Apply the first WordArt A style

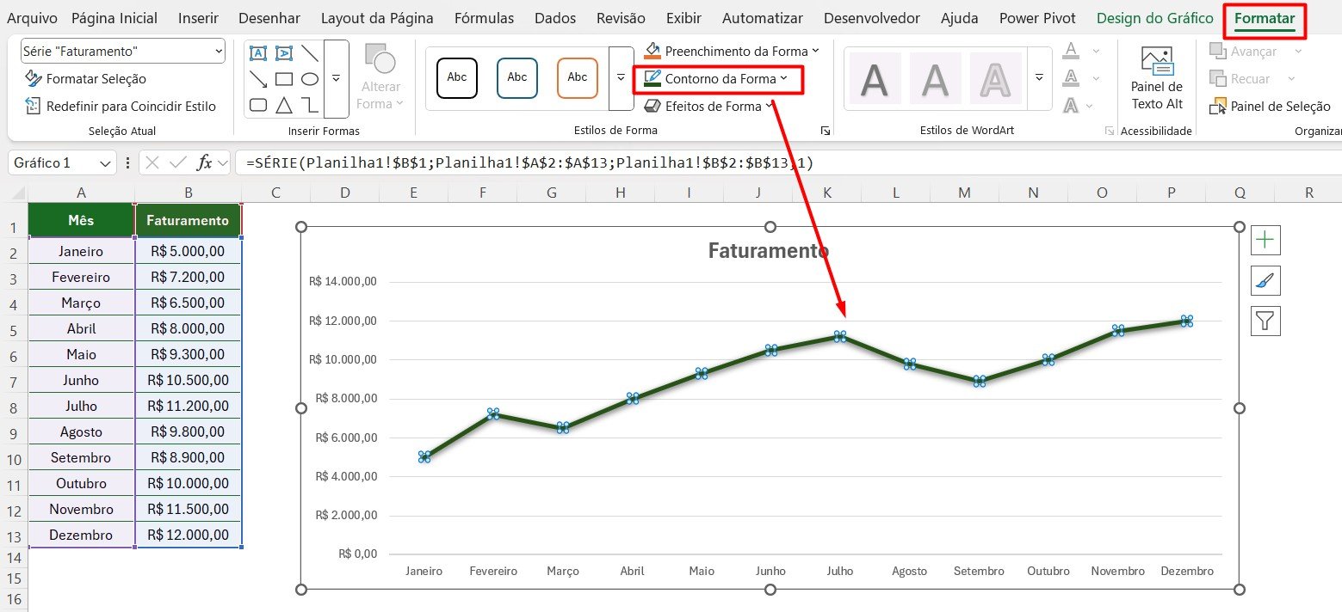tap(875, 78)
